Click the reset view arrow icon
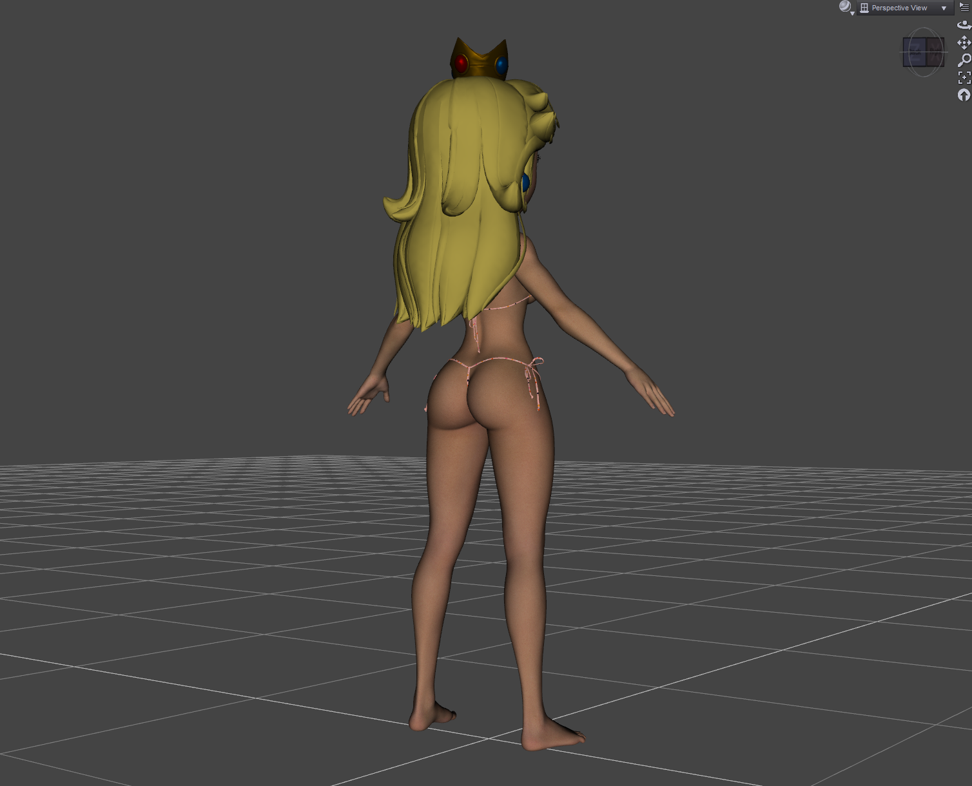The height and width of the screenshot is (786, 972). 964,95
